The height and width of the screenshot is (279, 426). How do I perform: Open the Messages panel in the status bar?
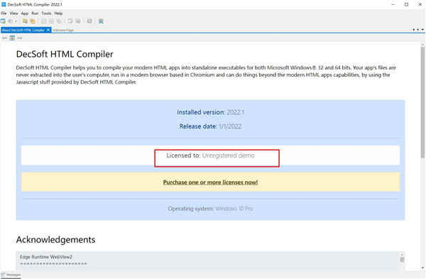(x=11, y=275)
